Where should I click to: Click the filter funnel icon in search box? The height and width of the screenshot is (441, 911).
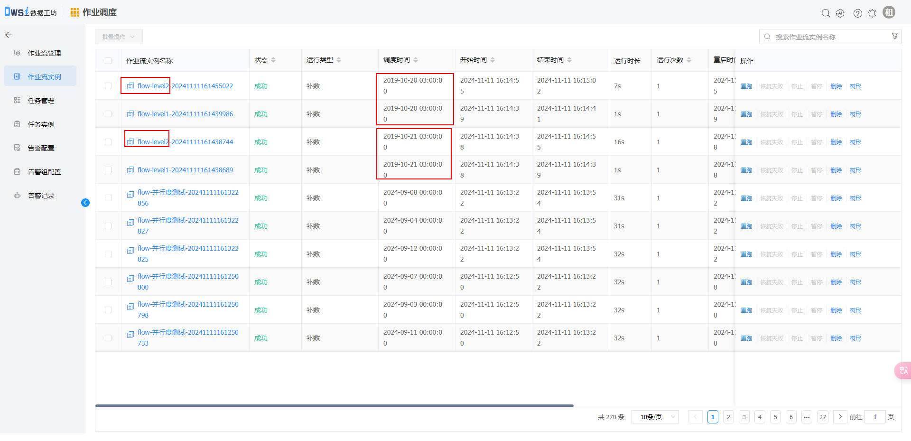[x=894, y=37]
